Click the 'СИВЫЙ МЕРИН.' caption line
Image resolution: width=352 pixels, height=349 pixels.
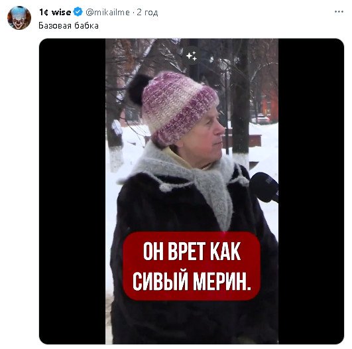[192, 281]
